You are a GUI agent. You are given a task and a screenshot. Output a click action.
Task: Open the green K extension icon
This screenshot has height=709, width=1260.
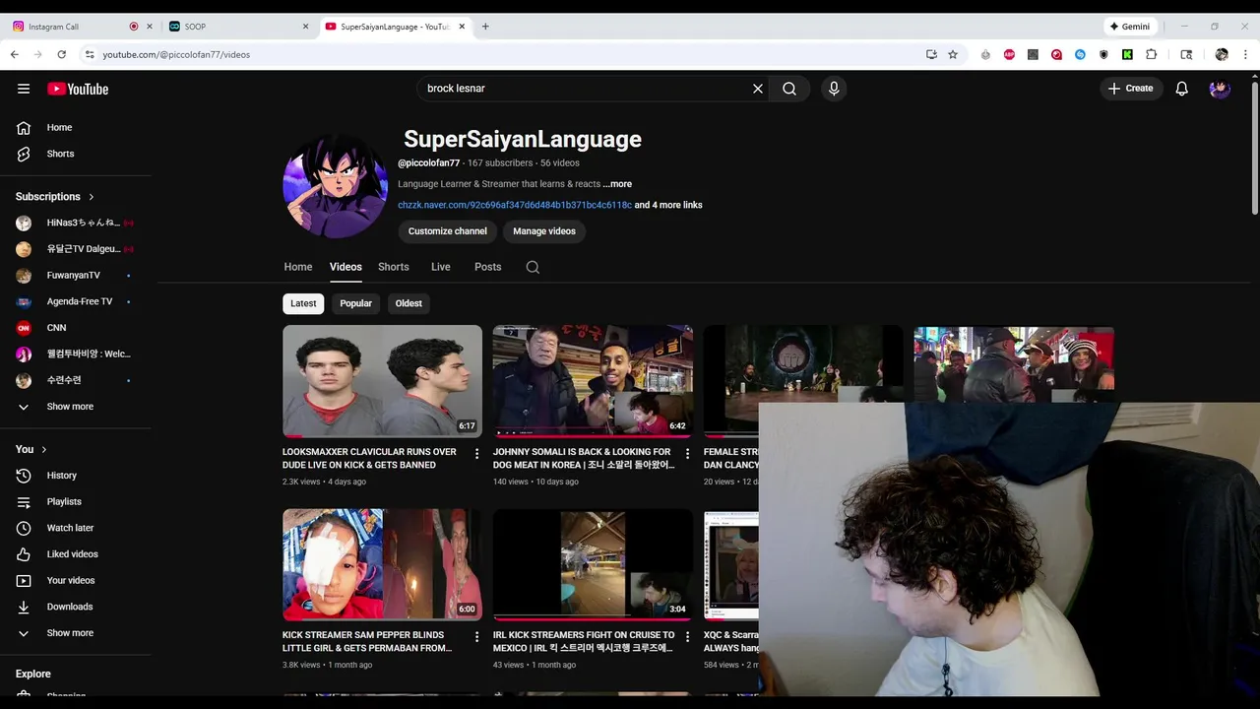(x=1127, y=54)
